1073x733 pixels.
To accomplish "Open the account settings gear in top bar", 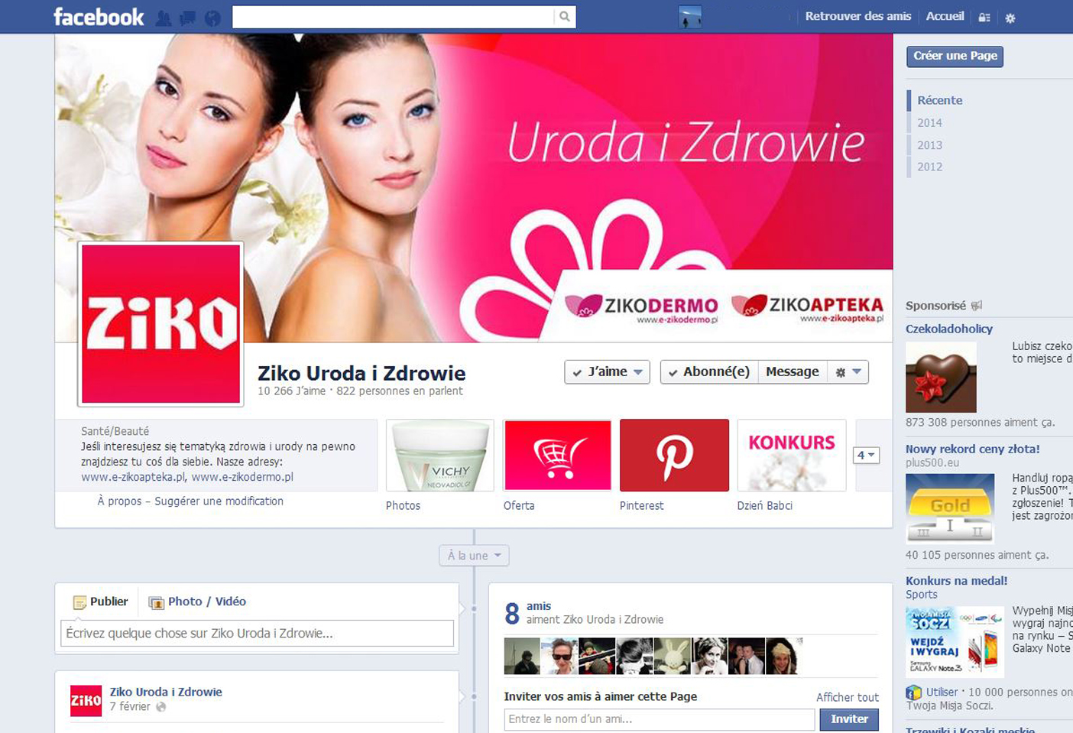I will (1010, 18).
